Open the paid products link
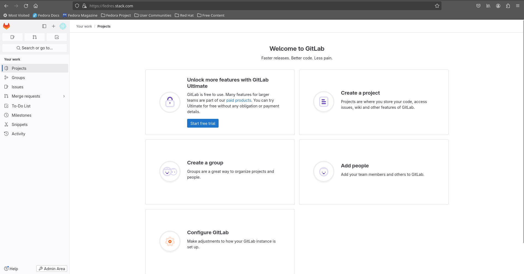The image size is (524, 274). point(239,100)
